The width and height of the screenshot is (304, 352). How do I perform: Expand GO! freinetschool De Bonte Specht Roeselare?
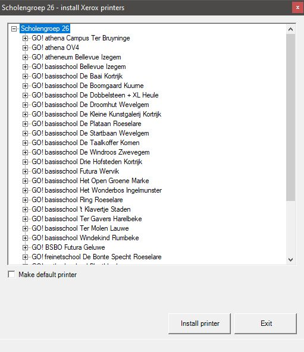25,257
